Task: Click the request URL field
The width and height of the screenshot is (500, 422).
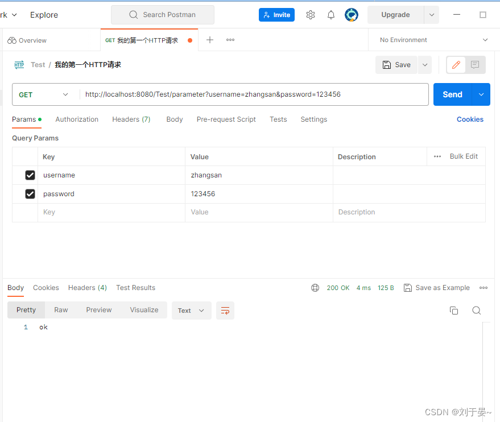Action: (x=254, y=94)
